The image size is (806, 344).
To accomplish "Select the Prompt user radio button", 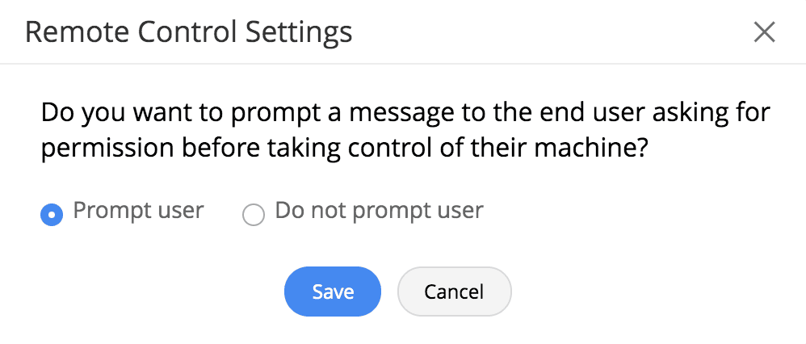I will tap(52, 215).
